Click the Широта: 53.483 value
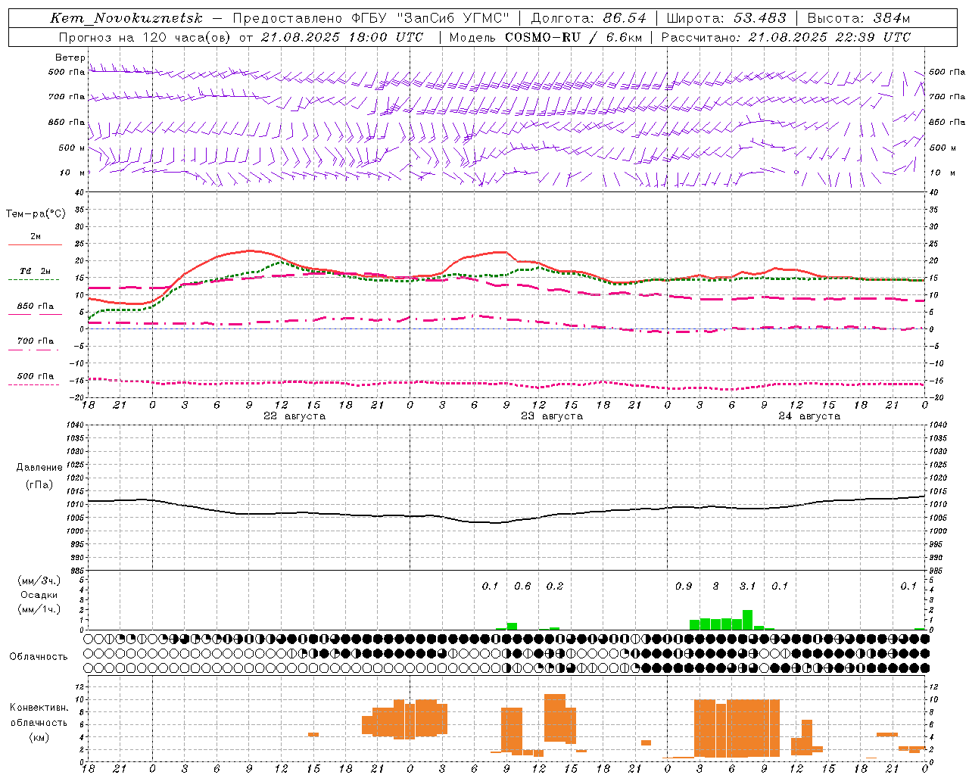This screenshot has height=775, width=969. [x=726, y=18]
